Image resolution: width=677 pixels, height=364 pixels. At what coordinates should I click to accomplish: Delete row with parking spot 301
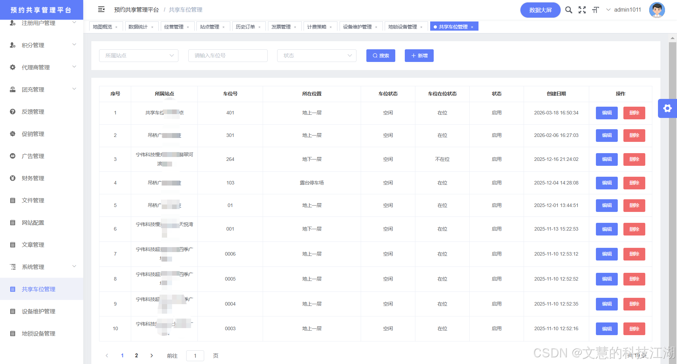pos(634,136)
